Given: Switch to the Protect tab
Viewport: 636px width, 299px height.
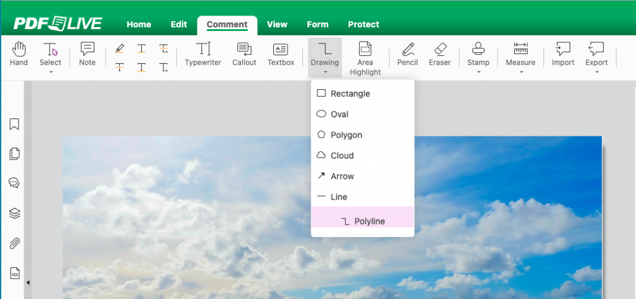Looking at the screenshot, I should 363,24.
